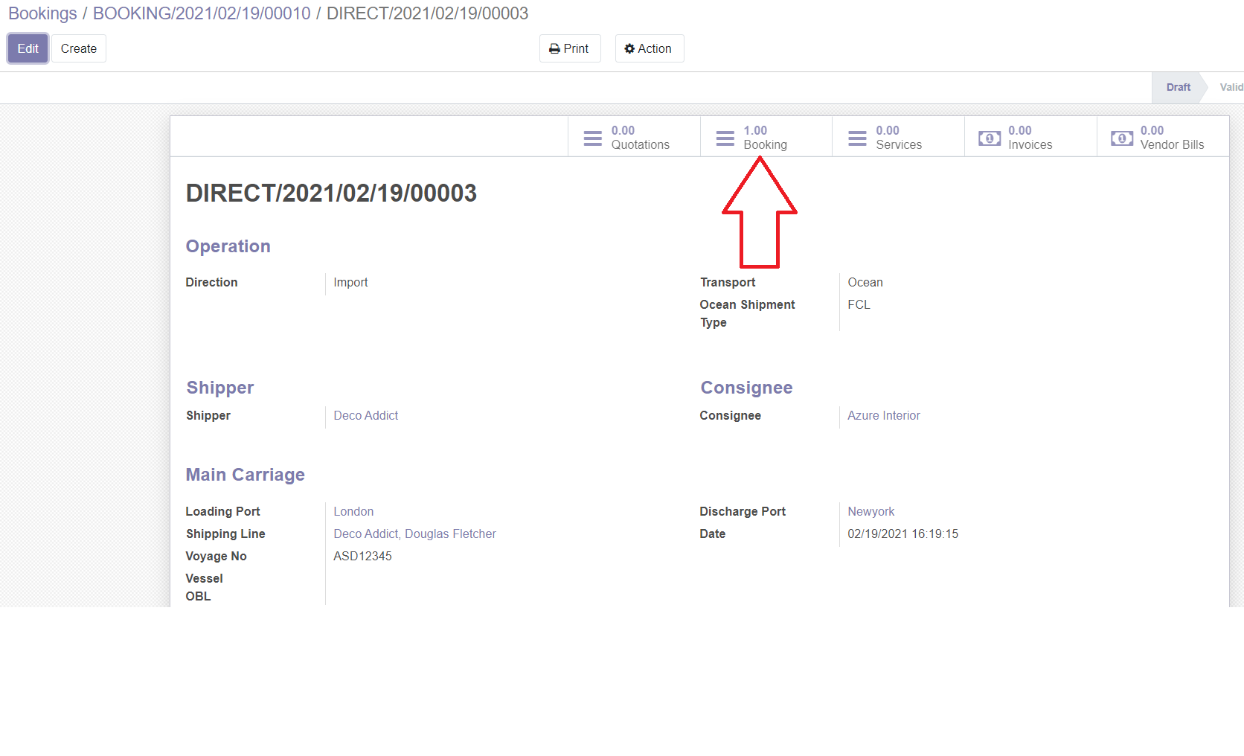Open the Deco Addict shipper link
This screenshot has width=1244, height=756.
coord(365,415)
